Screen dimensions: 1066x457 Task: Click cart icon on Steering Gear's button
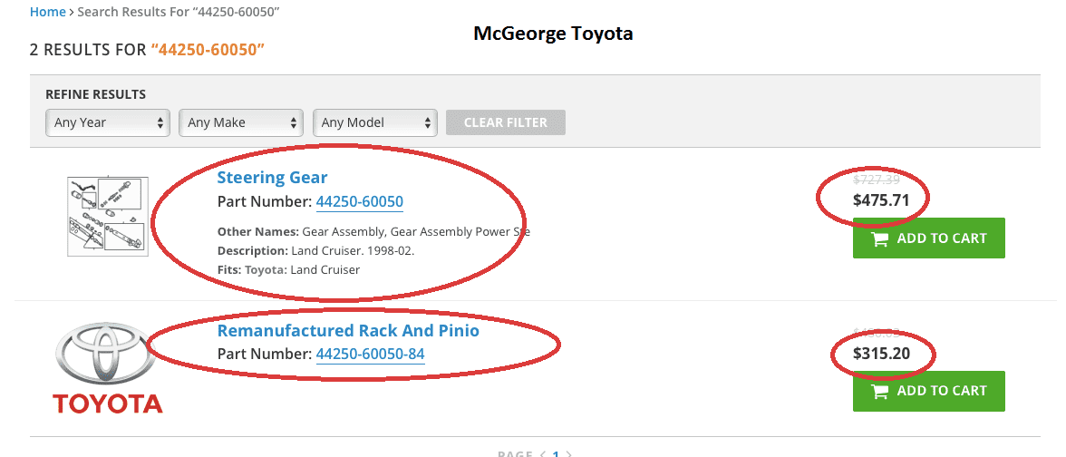(x=879, y=238)
